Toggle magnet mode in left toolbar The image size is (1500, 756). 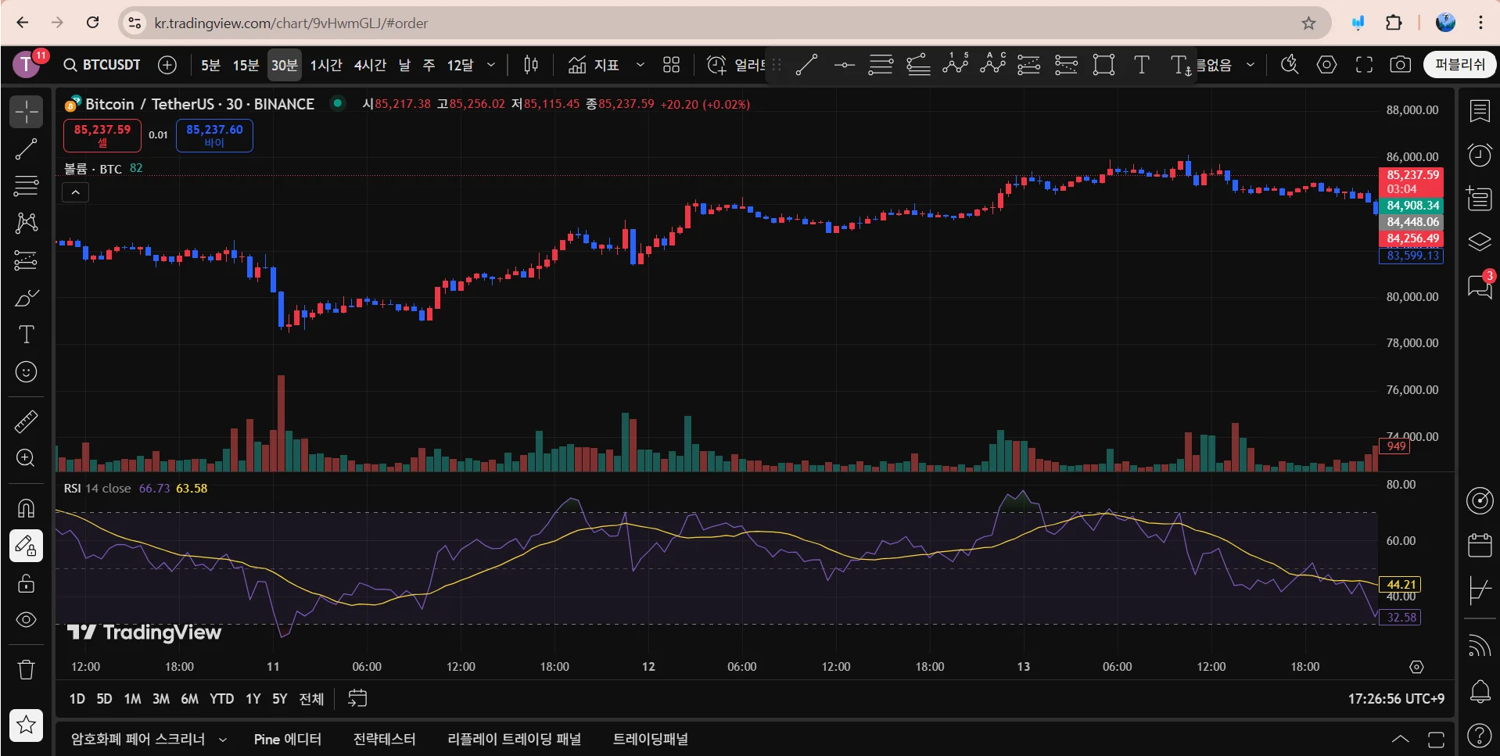26,508
